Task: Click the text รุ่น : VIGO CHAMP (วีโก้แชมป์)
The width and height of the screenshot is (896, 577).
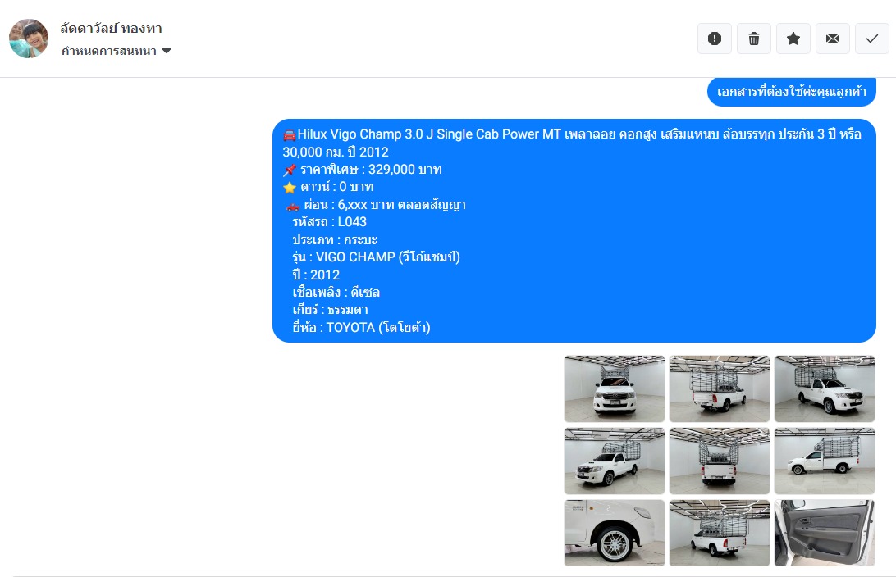Action: click(376, 257)
